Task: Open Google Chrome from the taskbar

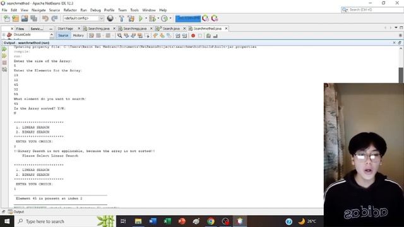Action: [x=211, y=221]
